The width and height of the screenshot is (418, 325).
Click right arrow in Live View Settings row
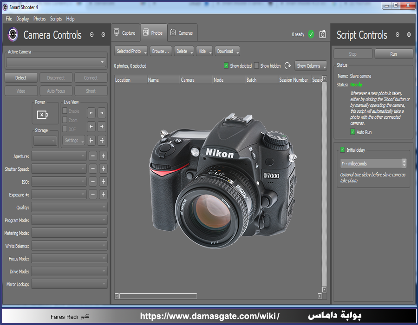click(102, 140)
